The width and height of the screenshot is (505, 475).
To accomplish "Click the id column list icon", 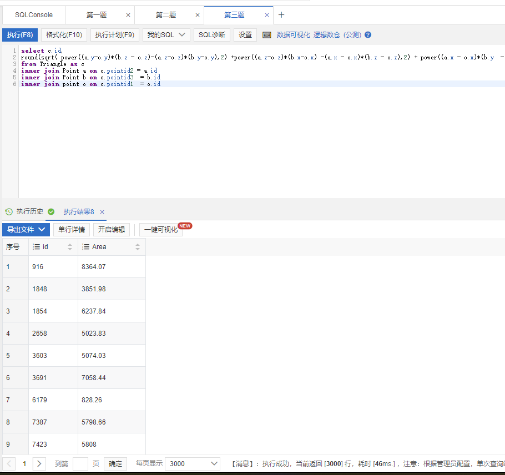I will click(x=36, y=247).
